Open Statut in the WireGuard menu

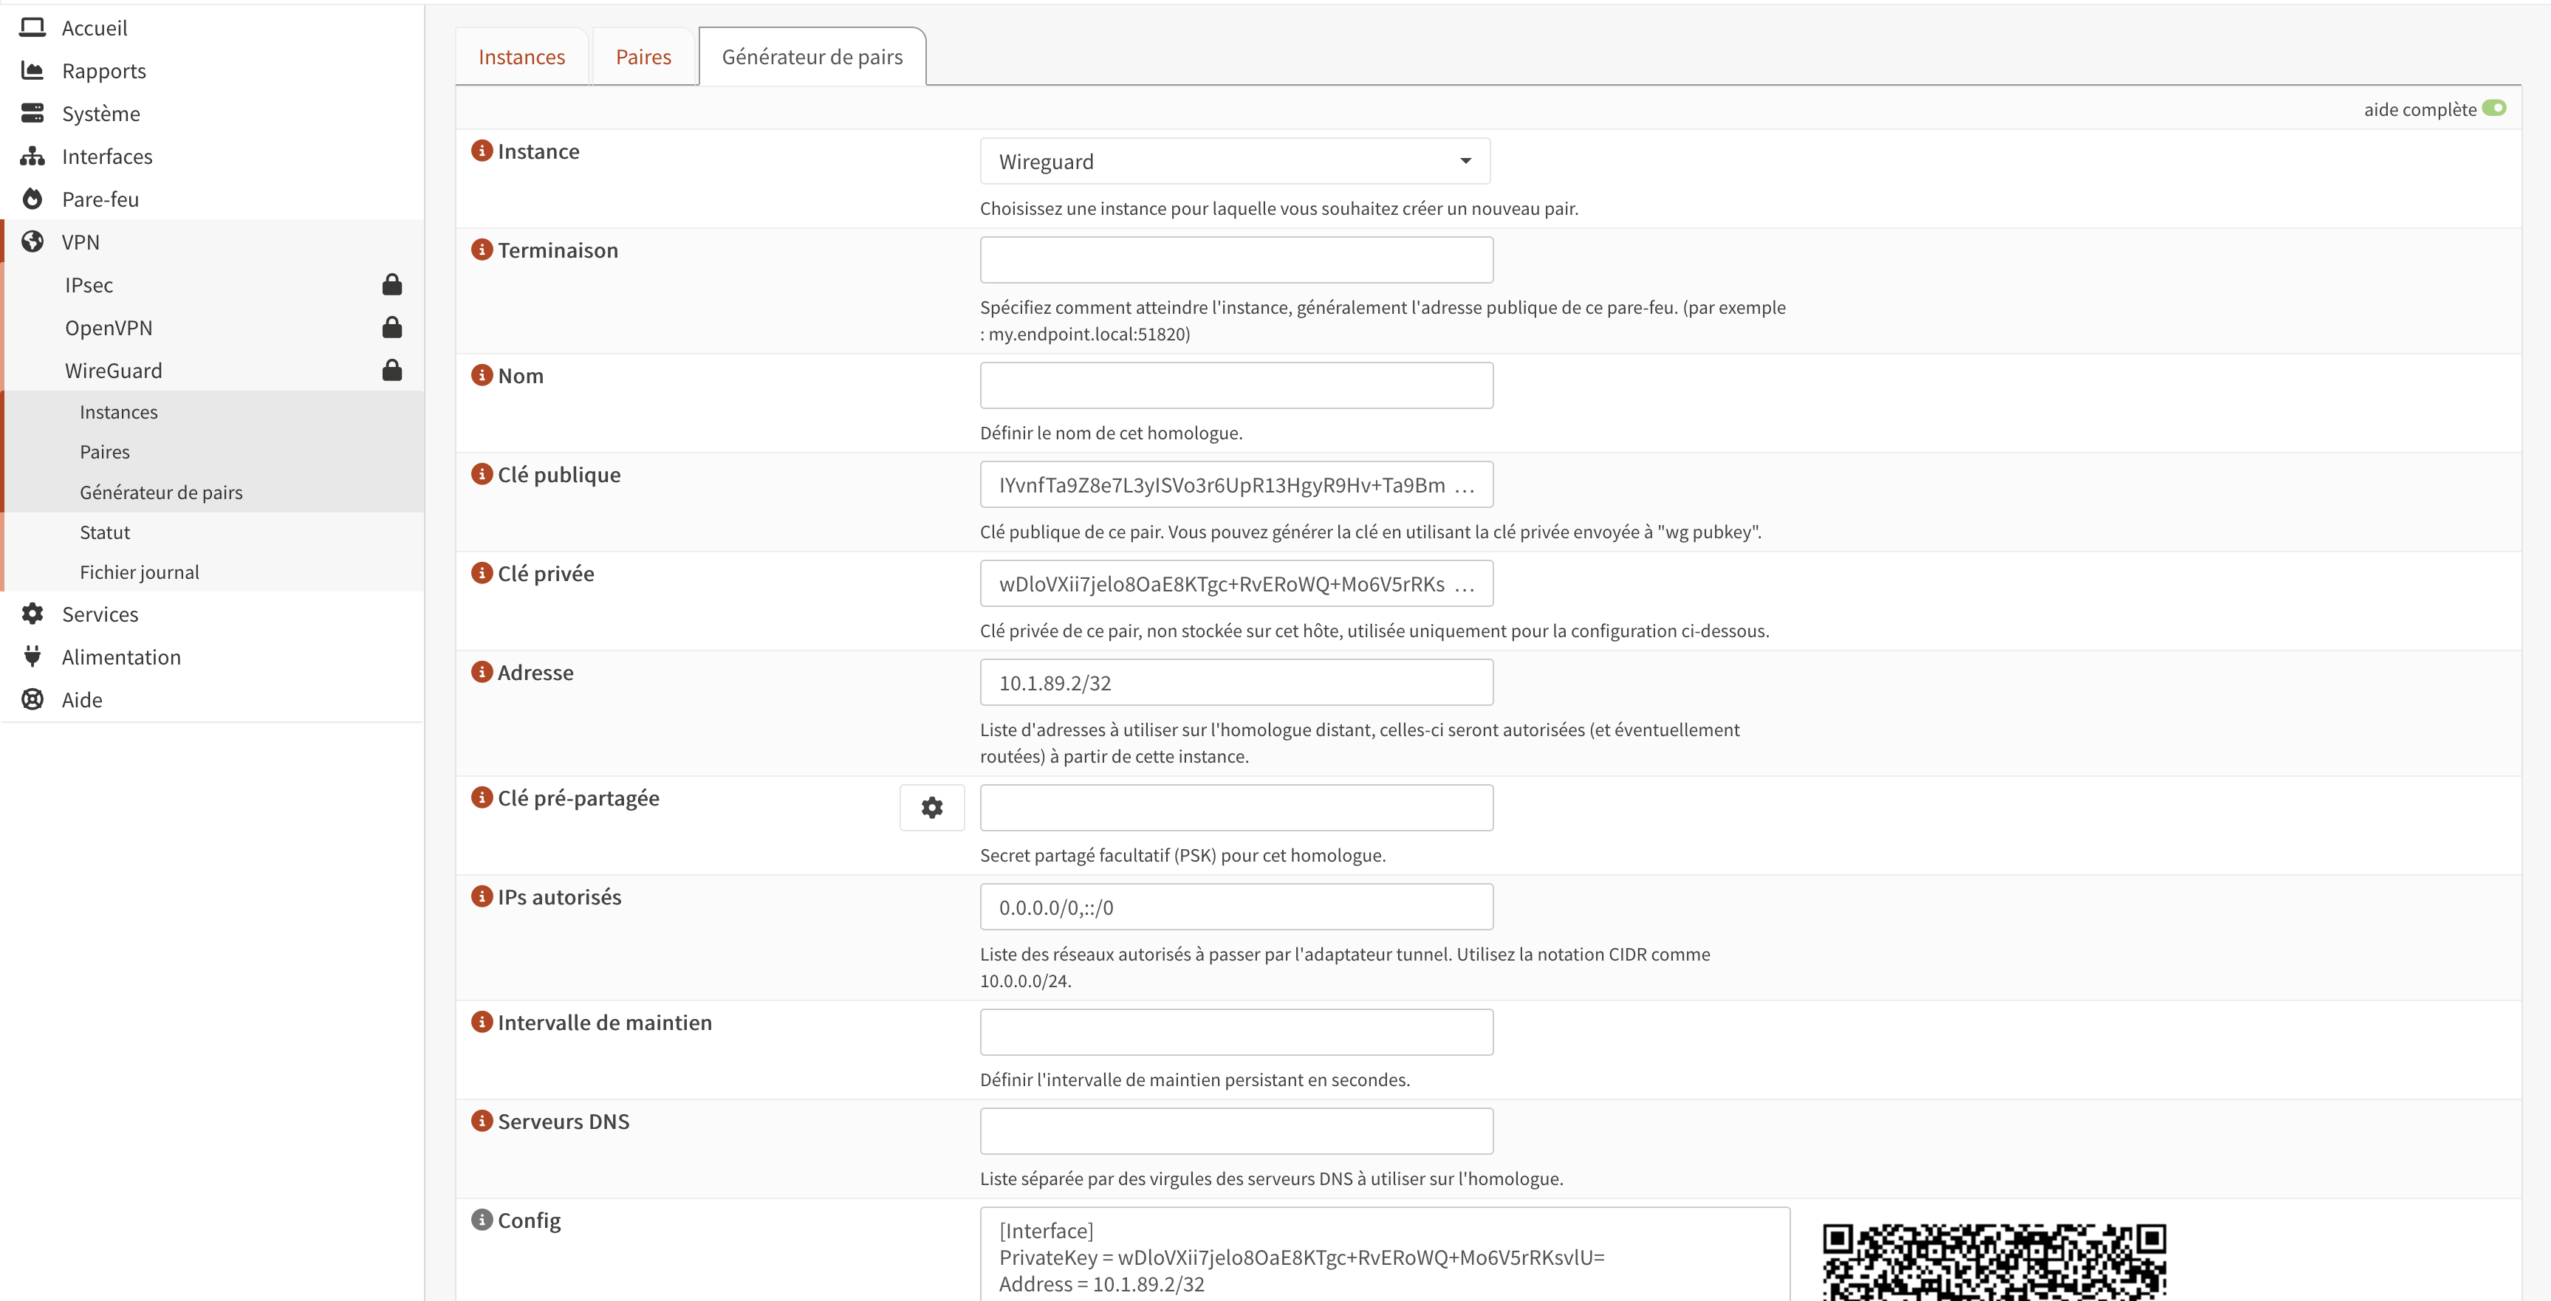[105, 532]
